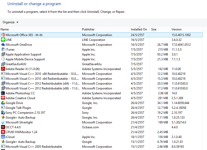
Task: Sort programs by Name column header
Action: pos(5,29)
